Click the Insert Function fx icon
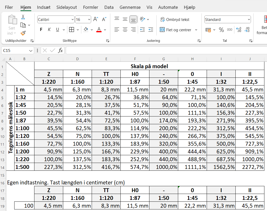Viewport: 267px width, 211px height. click(60, 50)
